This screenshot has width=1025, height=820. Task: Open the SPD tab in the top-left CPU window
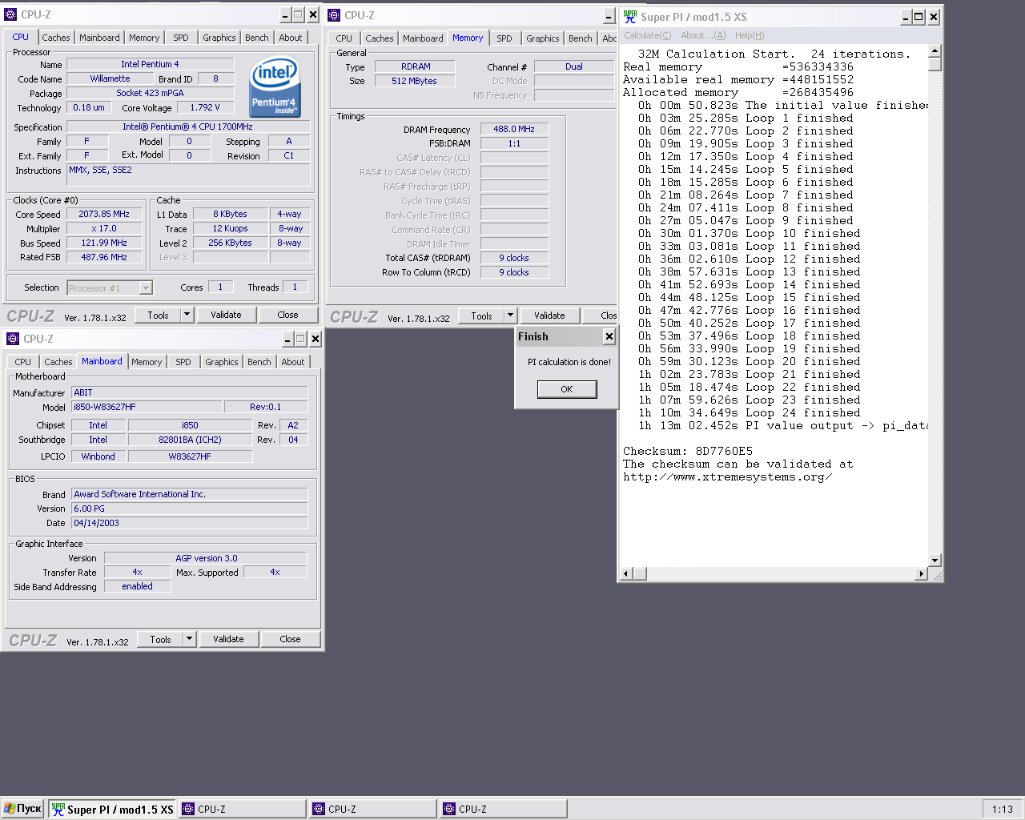coord(181,38)
